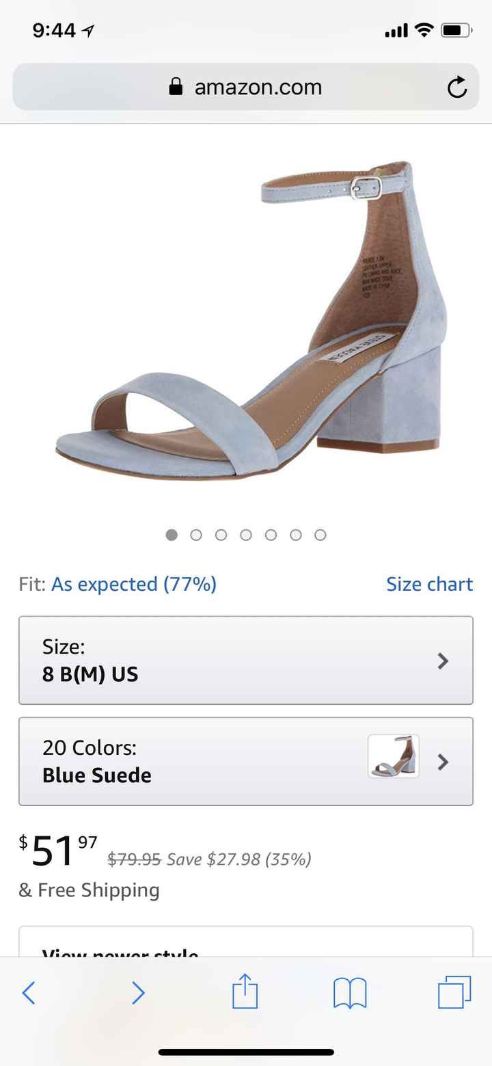Screen dimensions: 492x1066
Task: Tap the Blue Suede color thumbnail
Action: pyautogui.click(x=394, y=759)
